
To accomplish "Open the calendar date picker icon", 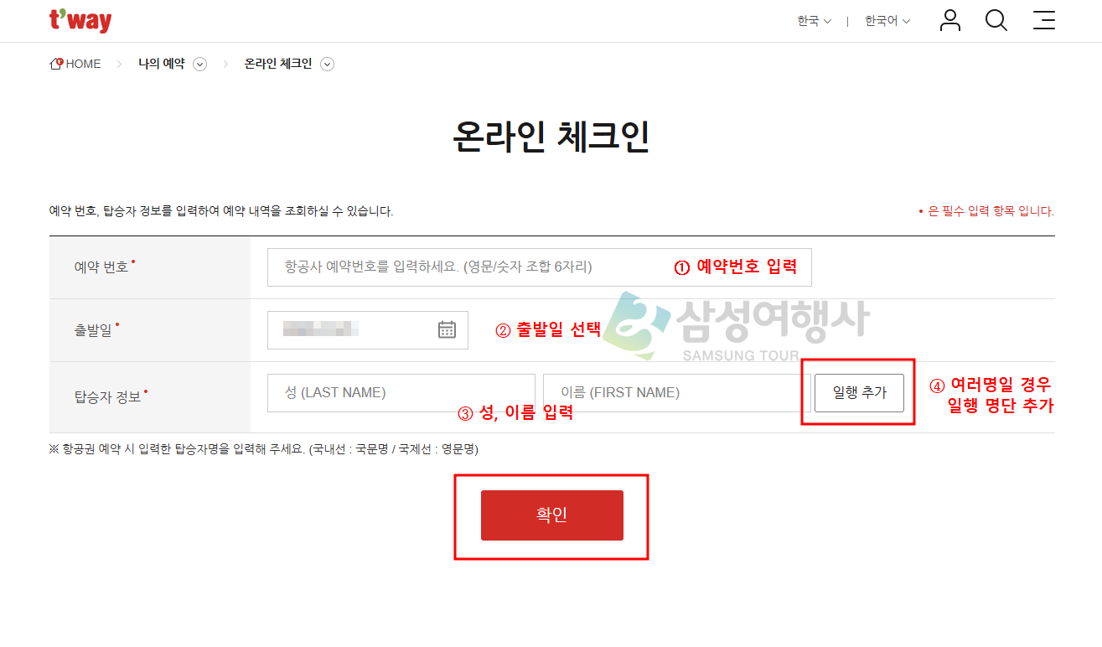I will coord(447,329).
